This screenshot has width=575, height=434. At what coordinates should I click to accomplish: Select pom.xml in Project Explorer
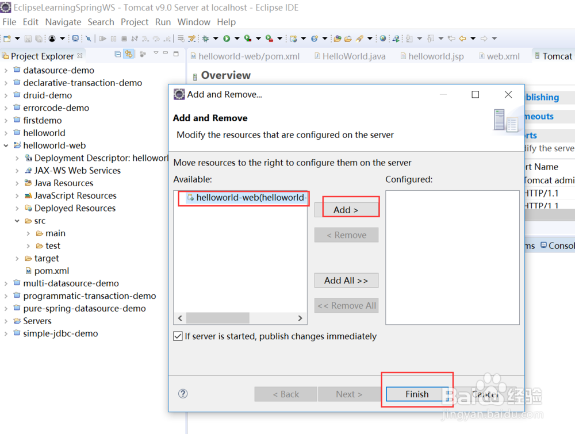pyautogui.click(x=47, y=271)
